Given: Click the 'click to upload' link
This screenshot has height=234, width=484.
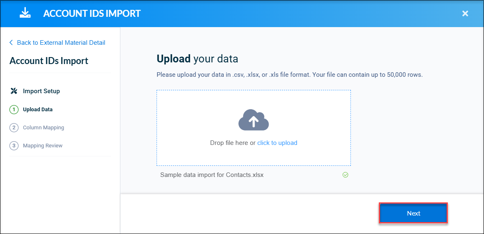Looking at the screenshot, I should pyautogui.click(x=277, y=143).
